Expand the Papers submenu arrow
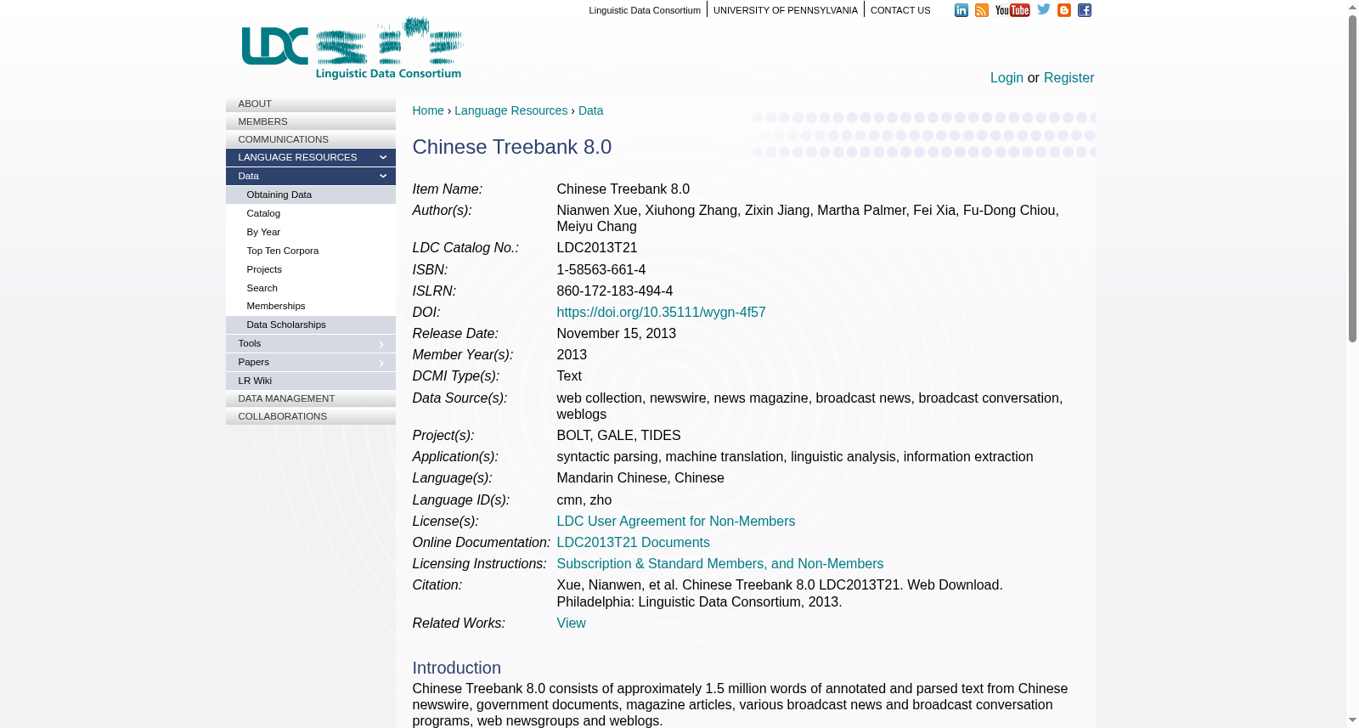 click(381, 363)
